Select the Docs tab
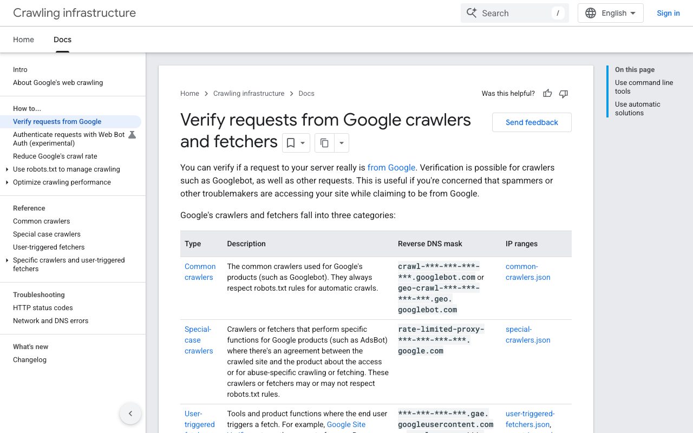 (62, 40)
